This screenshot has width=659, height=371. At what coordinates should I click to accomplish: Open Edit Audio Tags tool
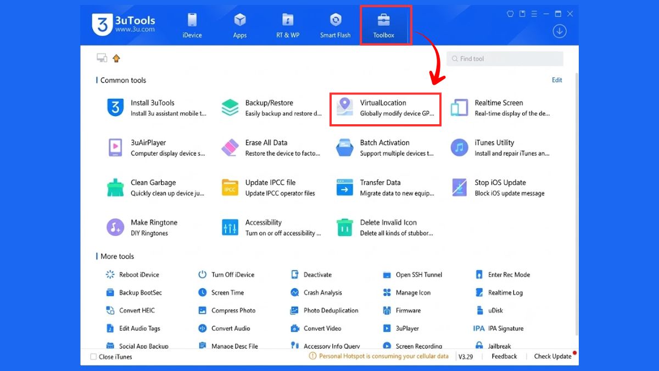(132, 329)
